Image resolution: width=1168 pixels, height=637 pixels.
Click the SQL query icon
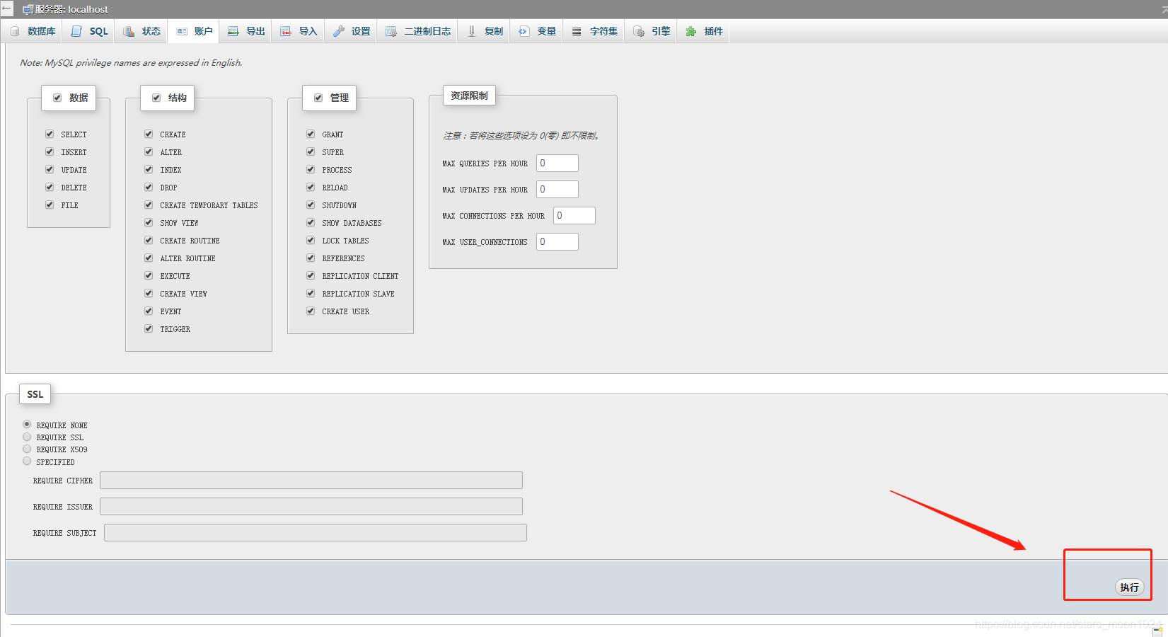(76, 31)
